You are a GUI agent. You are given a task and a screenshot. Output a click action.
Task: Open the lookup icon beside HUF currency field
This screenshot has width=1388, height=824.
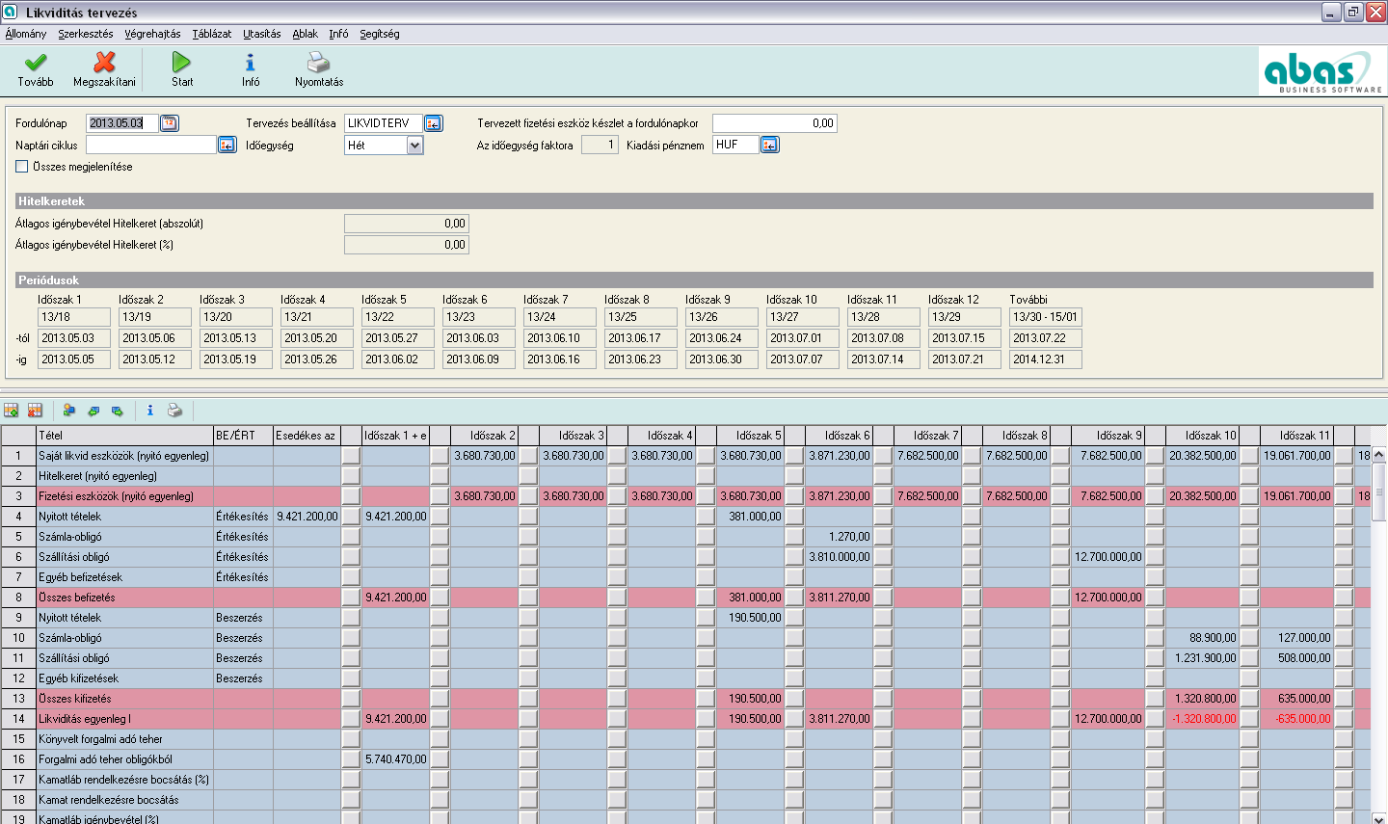pos(770,145)
